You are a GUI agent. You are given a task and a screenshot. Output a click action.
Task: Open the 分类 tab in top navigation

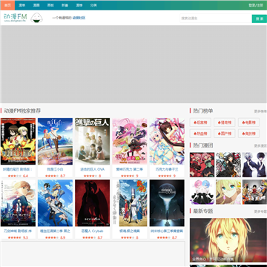pyautogui.click(x=93, y=5)
